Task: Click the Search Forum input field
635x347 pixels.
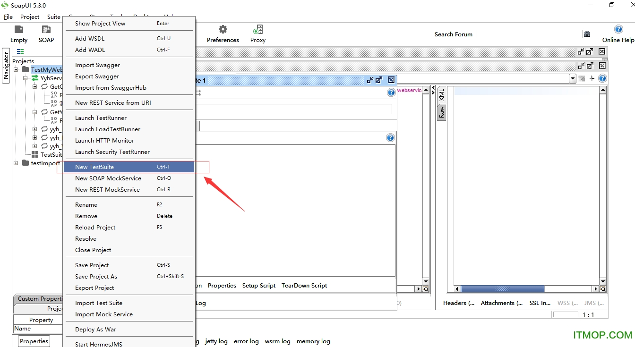Action: [529, 34]
